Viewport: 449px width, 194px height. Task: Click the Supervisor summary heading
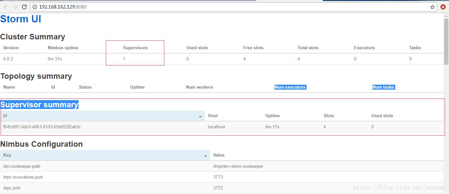[x=39, y=105]
